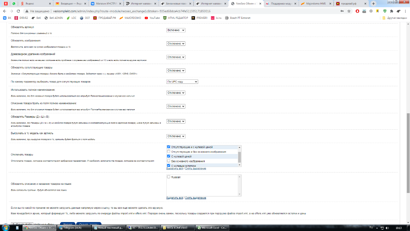Open 'По UPC коду' parameter dropdown

click(x=182, y=82)
